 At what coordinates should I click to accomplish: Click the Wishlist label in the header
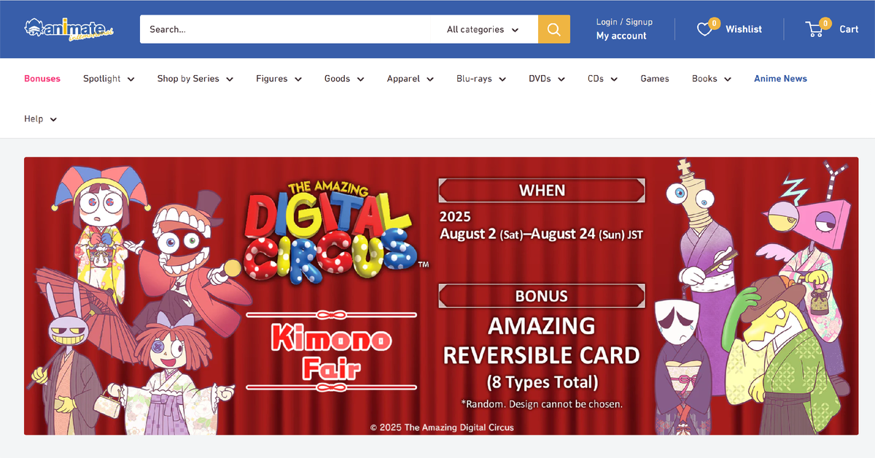pyautogui.click(x=744, y=29)
